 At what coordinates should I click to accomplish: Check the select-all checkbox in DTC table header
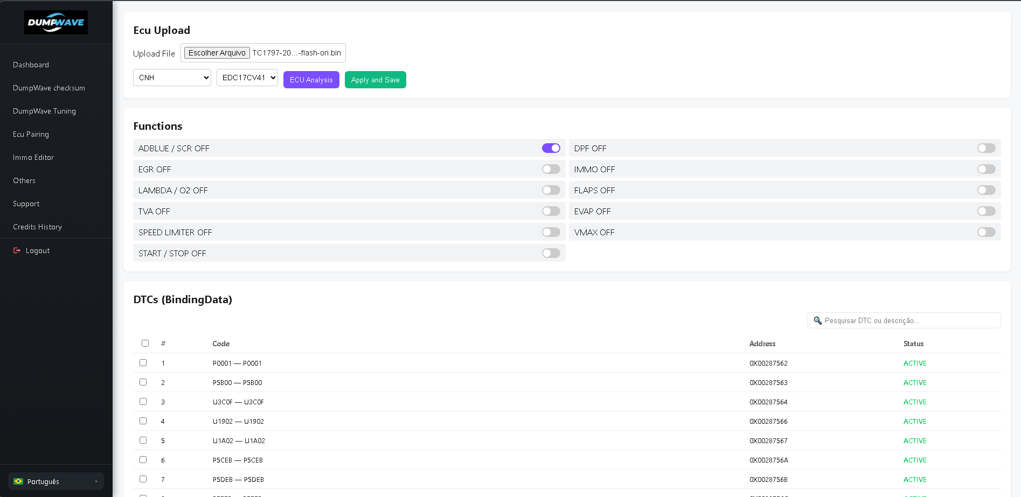[x=145, y=343]
